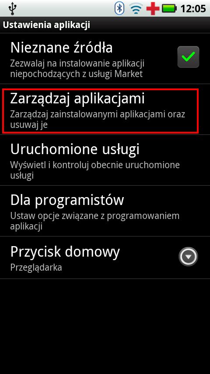Tap the Nieznane źródła title text

61,47
